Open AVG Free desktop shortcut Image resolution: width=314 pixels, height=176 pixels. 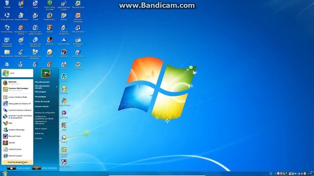point(50,41)
